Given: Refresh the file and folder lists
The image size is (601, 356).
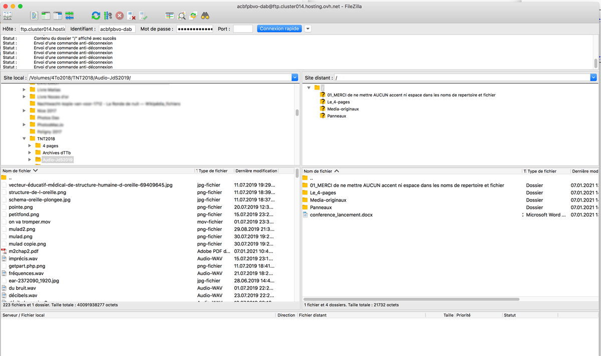Looking at the screenshot, I should (x=96, y=15).
